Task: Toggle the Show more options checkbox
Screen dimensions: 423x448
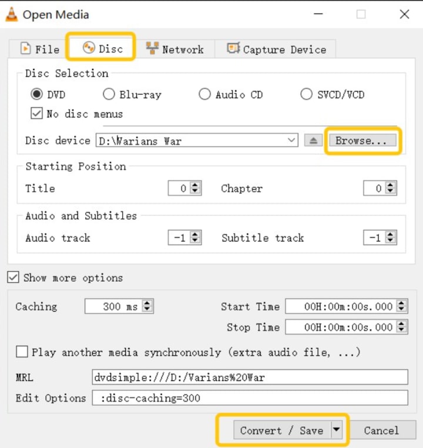Action: [x=13, y=277]
